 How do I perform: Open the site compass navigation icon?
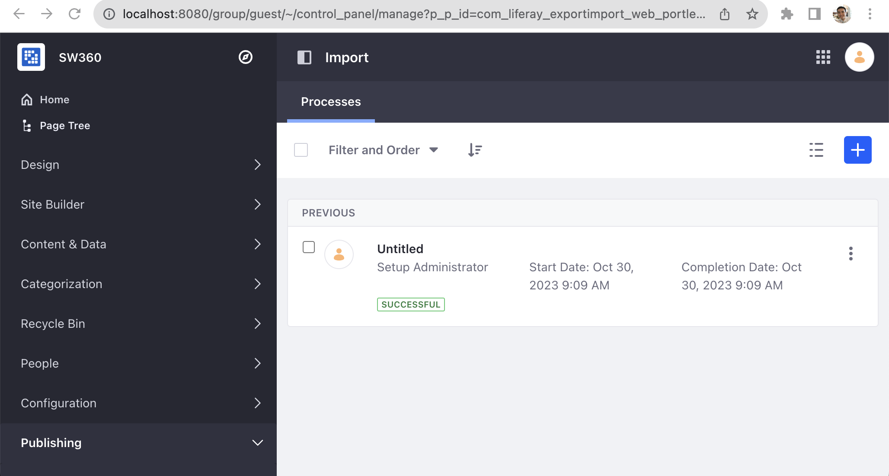coord(246,57)
